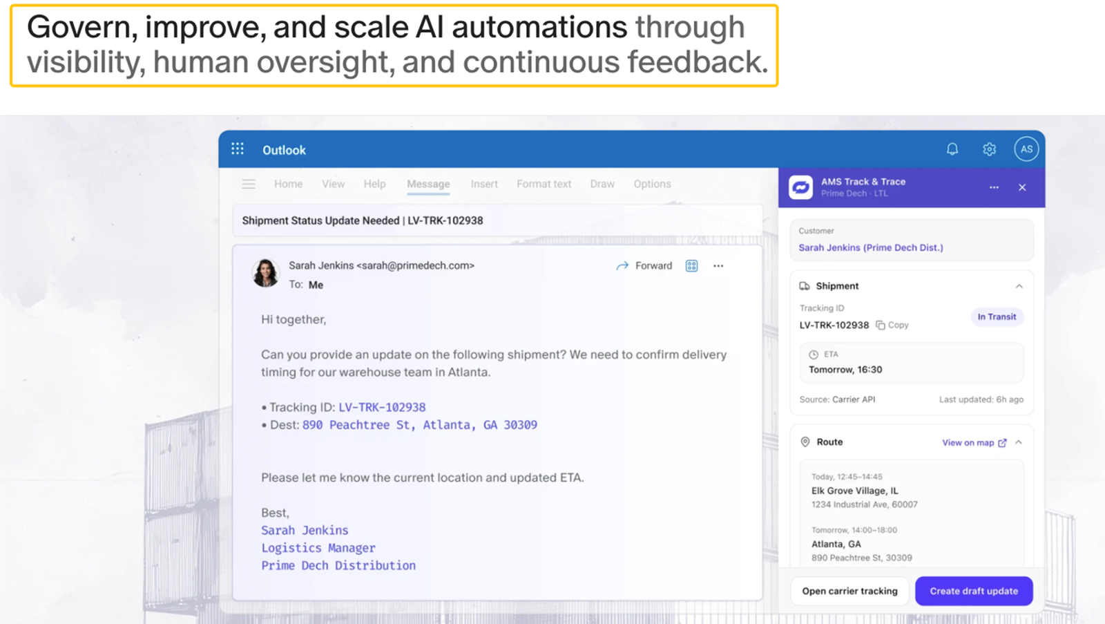Click tracking ID link in email body

click(x=382, y=408)
